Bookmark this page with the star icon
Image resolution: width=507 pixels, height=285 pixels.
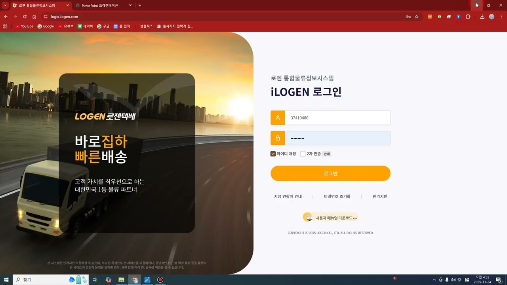pyautogui.click(x=417, y=17)
